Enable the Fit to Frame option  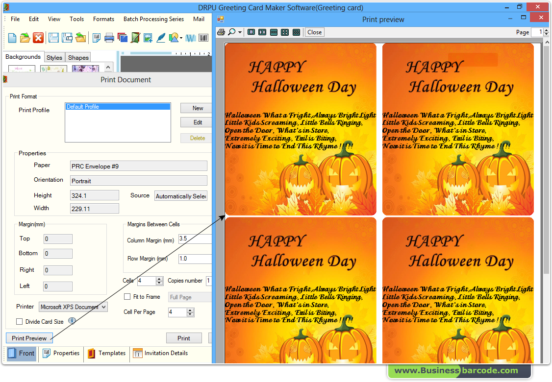click(x=126, y=296)
